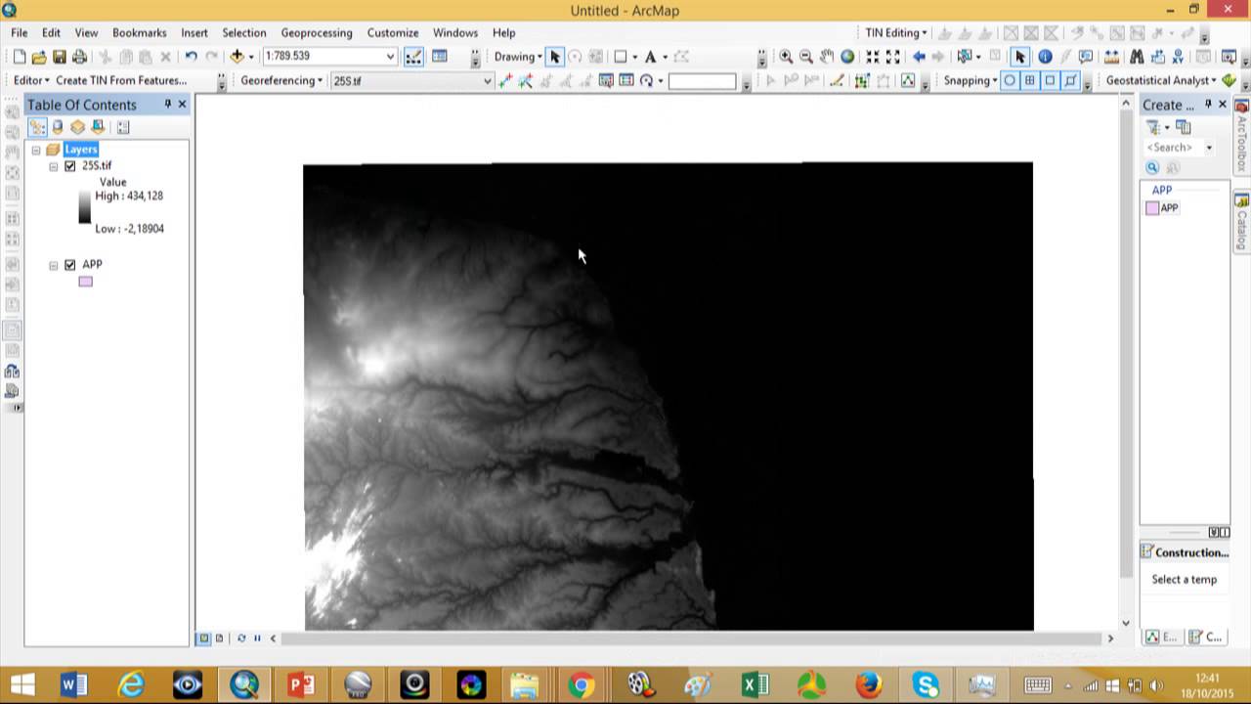The height and width of the screenshot is (704, 1251).
Task: Collapse the APP layer legend
Action: pos(54,265)
